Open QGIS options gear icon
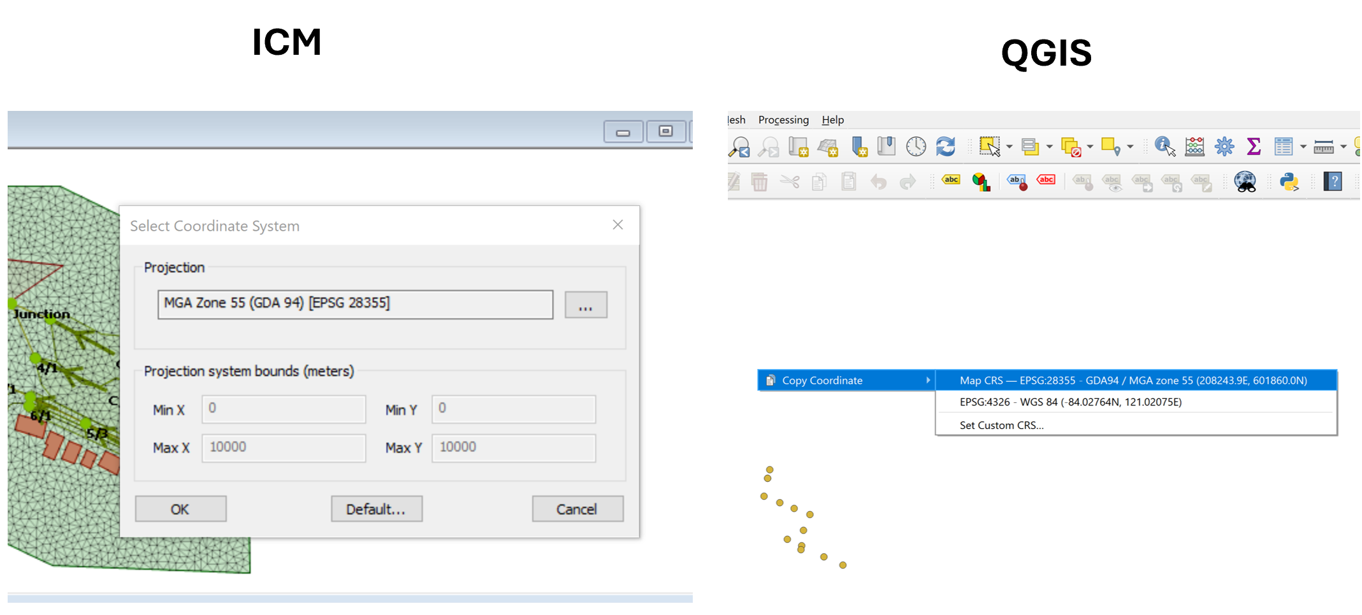Screen dimensions: 1362x615 pyautogui.click(x=1224, y=147)
